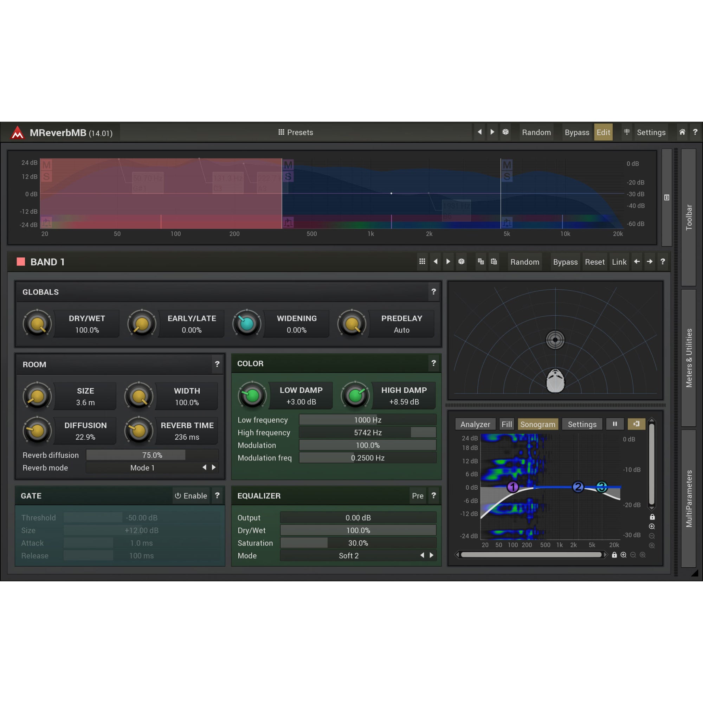Open Globals section help question mark
This screenshot has width=703, height=703.
[x=433, y=292]
